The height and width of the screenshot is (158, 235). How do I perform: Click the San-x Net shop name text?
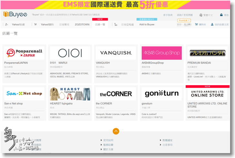(14, 104)
